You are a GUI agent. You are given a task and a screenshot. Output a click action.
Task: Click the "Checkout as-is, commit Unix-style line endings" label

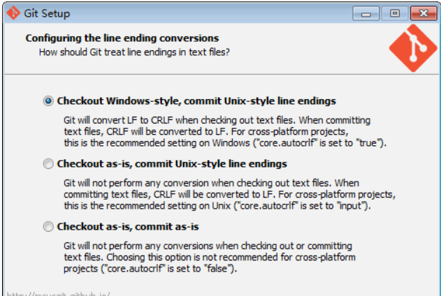pos(172,164)
